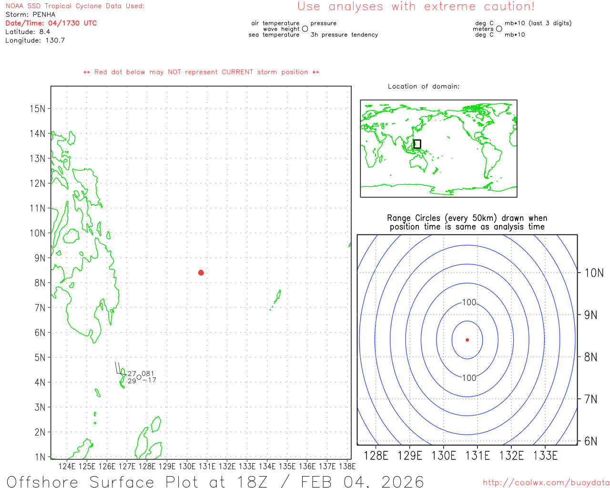
Task: Click the "1N" latitude label on main map
Action: pyautogui.click(x=41, y=457)
